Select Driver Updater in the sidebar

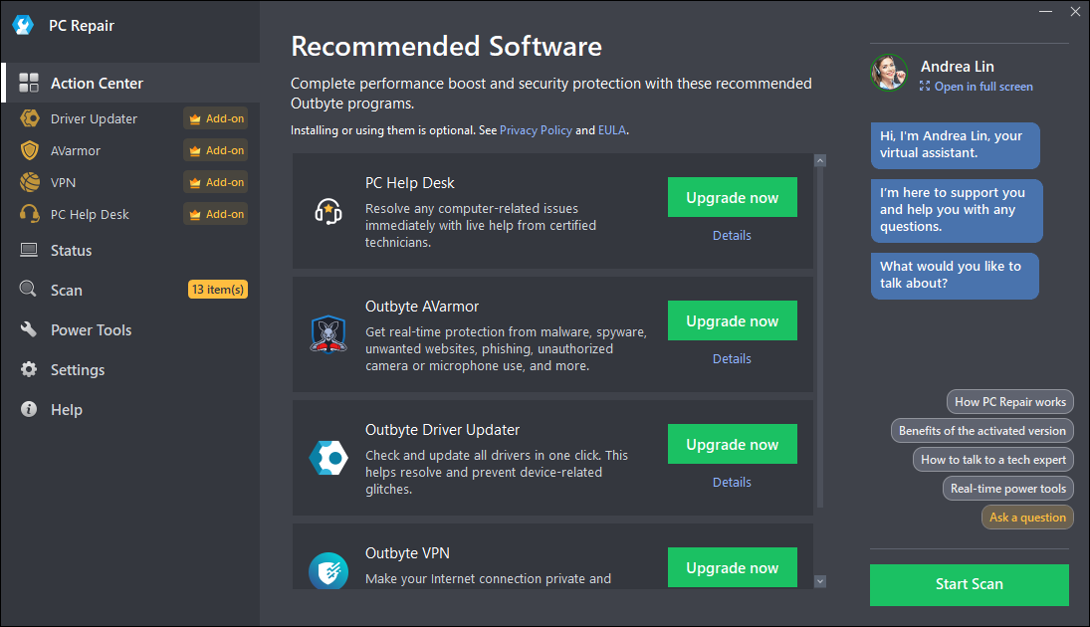click(x=94, y=118)
